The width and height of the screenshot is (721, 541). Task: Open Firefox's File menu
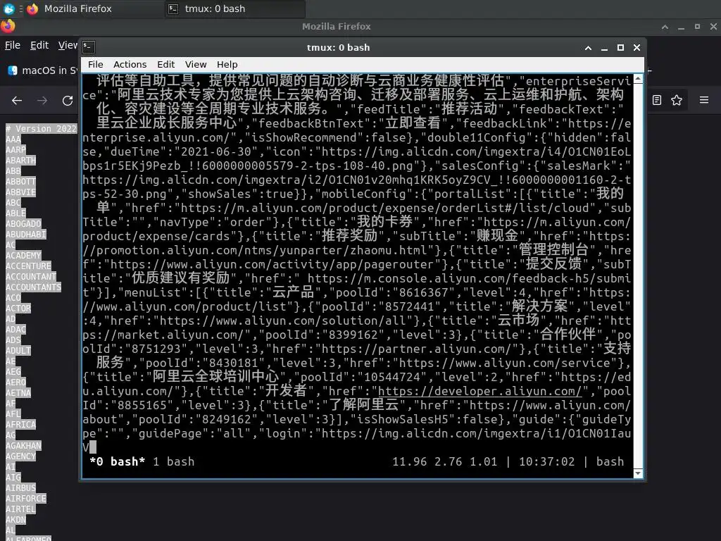(13, 45)
